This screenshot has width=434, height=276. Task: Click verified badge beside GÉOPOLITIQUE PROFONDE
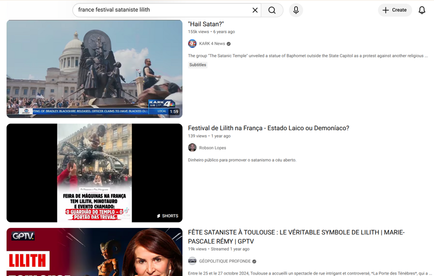[x=254, y=261]
